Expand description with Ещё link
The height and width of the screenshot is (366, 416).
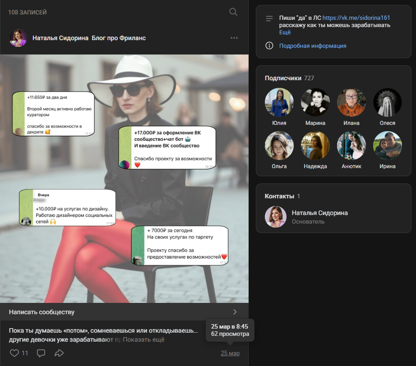point(285,32)
